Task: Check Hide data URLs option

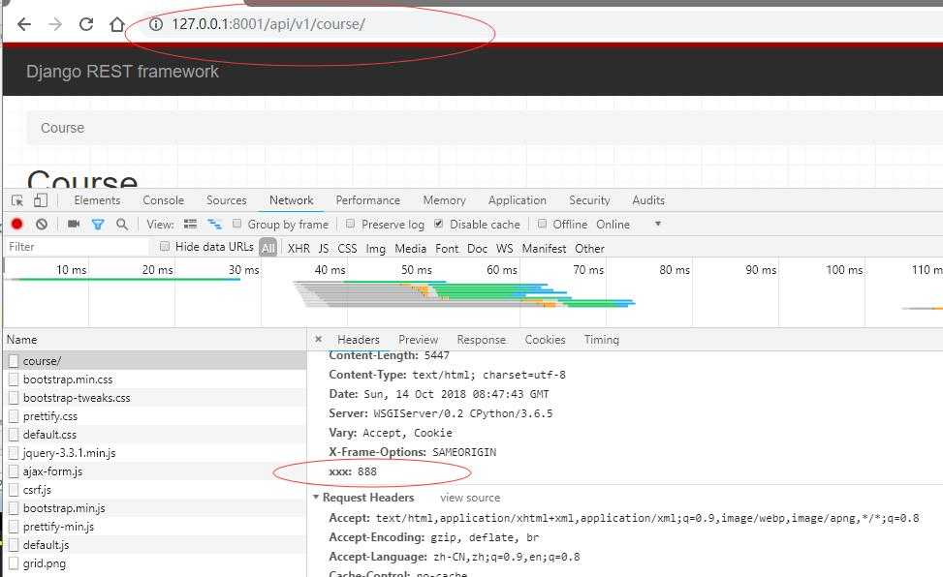Action: click(164, 246)
